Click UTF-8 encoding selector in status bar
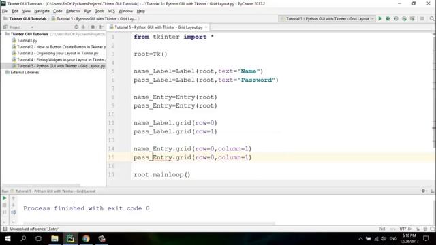The height and width of the screenshot is (245, 436). (405, 229)
